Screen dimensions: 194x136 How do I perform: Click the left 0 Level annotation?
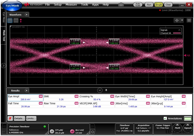(75, 67)
